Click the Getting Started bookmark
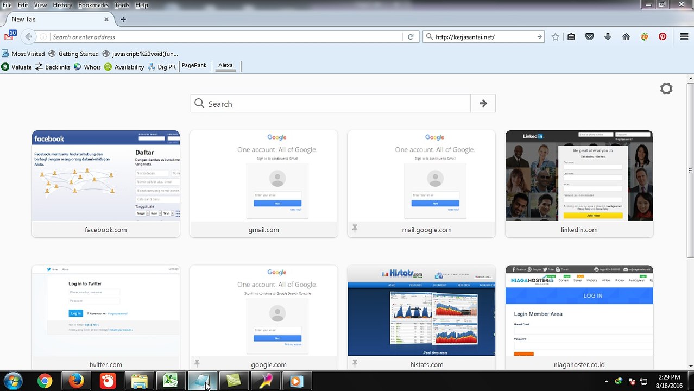Screen dimensions: 694x391 coord(74,54)
